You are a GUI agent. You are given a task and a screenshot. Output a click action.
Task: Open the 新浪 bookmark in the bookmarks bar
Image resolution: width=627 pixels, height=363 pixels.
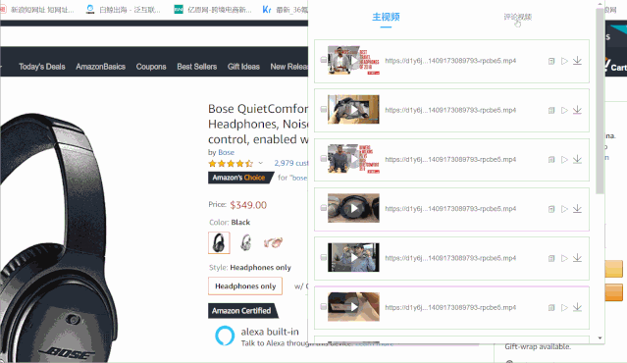(x=37, y=10)
